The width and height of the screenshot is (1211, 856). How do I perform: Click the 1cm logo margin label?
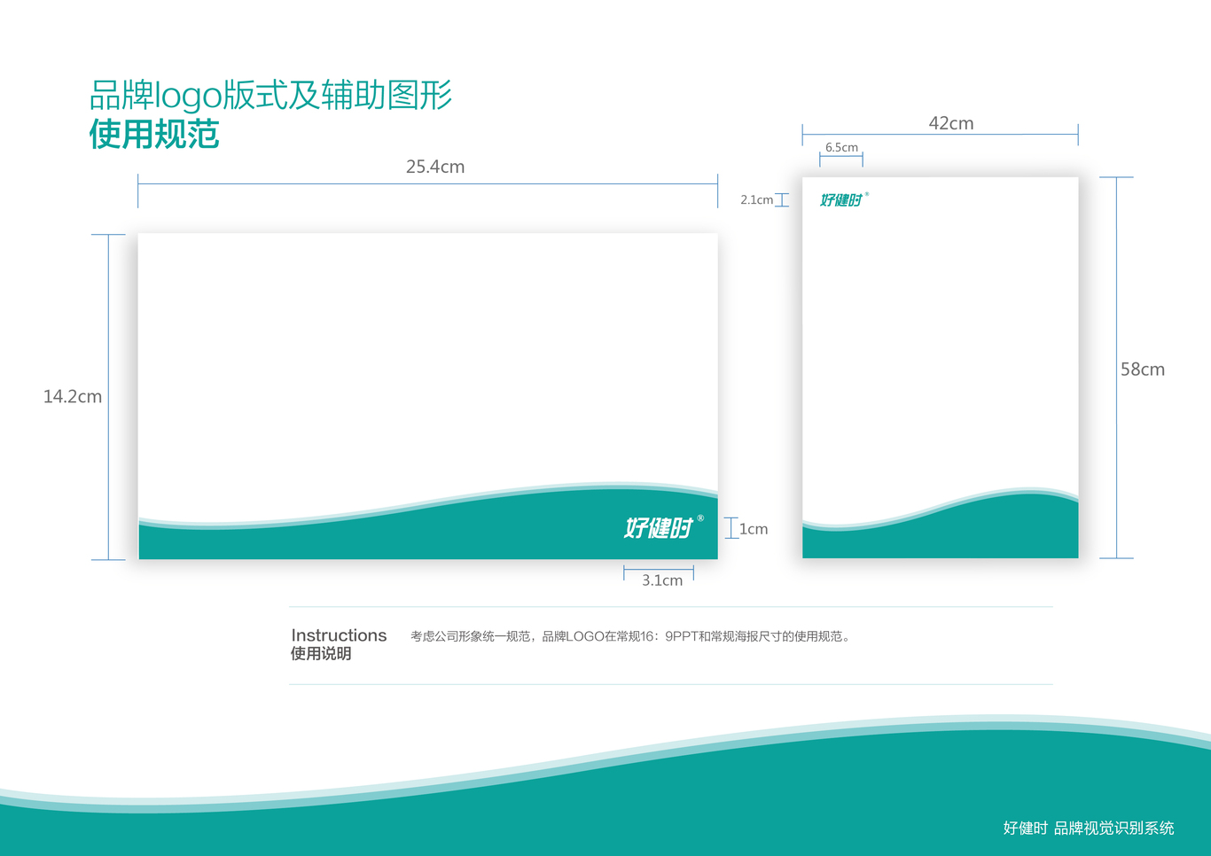click(x=754, y=529)
